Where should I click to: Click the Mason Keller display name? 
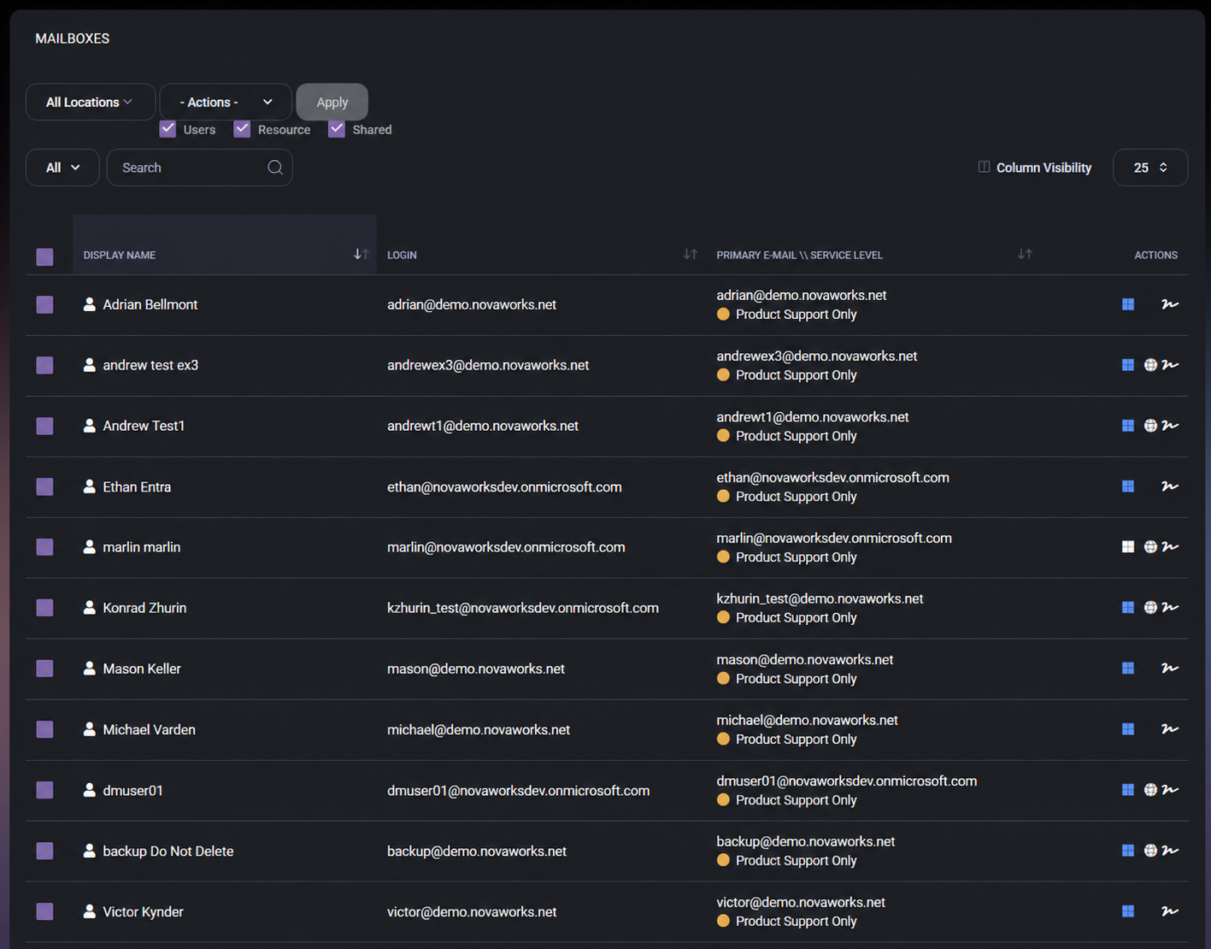(142, 669)
